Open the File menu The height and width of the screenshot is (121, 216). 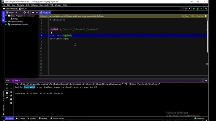4,5
